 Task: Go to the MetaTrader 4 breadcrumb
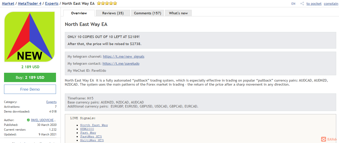point(30,4)
